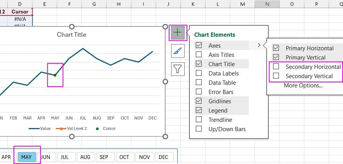This screenshot has height=164, width=343.
Task: Turn on Data Labels checkbox
Action: click(x=199, y=73)
